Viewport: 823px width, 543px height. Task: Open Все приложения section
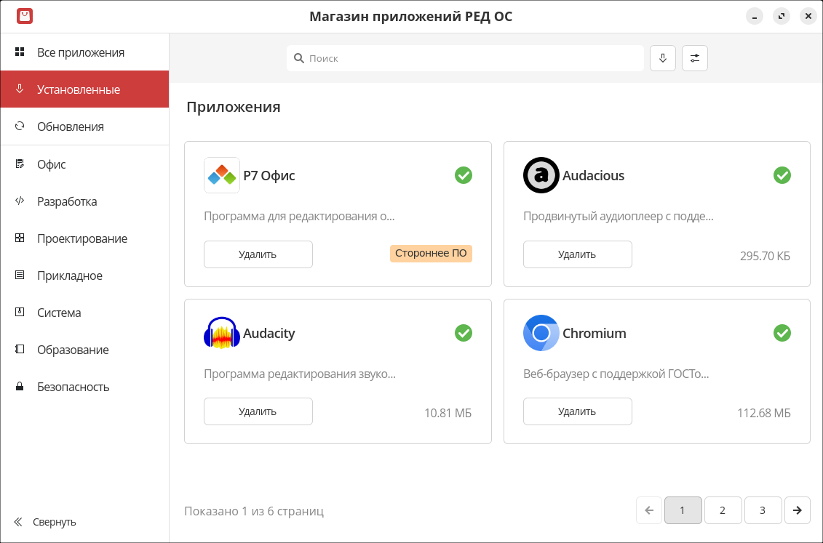(80, 52)
